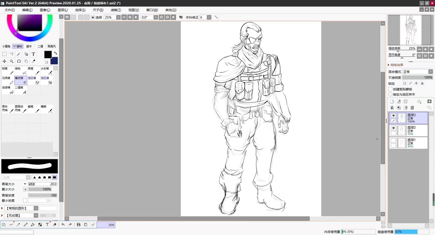Select the move tool

click(4, 61)
